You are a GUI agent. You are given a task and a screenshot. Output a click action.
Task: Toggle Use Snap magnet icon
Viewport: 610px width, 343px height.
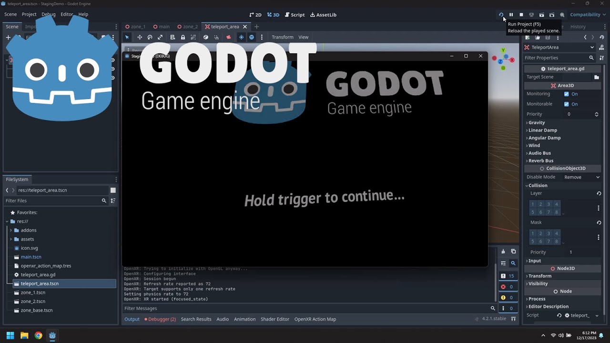pyautogui.click(x=216, y=37)
